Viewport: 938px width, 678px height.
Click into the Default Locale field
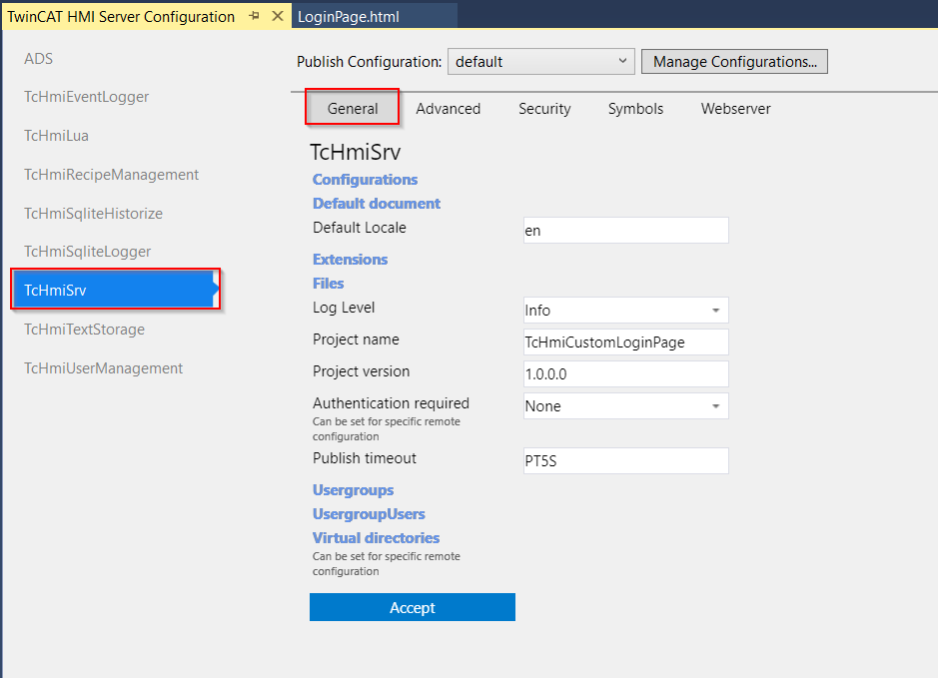point(625,231)
